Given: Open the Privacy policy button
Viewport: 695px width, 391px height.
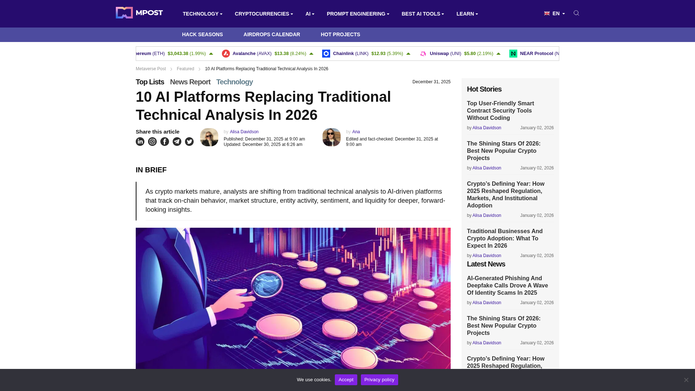Looking at the screenshot, I should 379,379.
